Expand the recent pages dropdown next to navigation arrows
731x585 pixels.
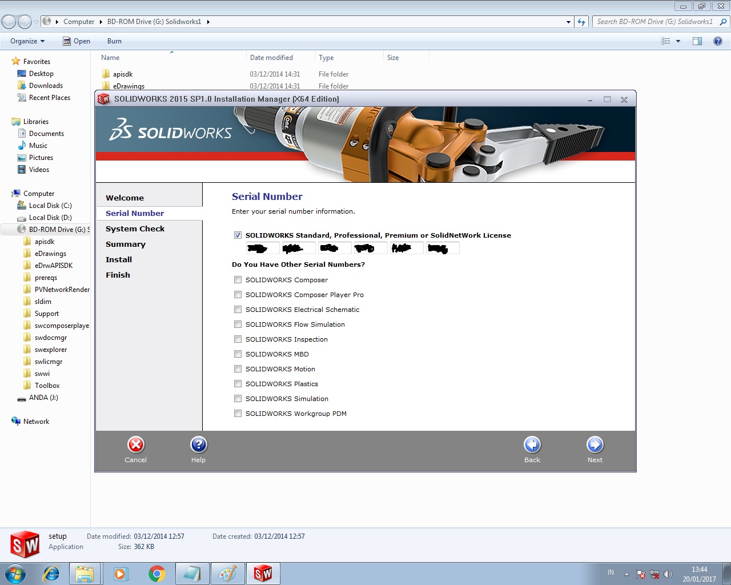(36, 22)
